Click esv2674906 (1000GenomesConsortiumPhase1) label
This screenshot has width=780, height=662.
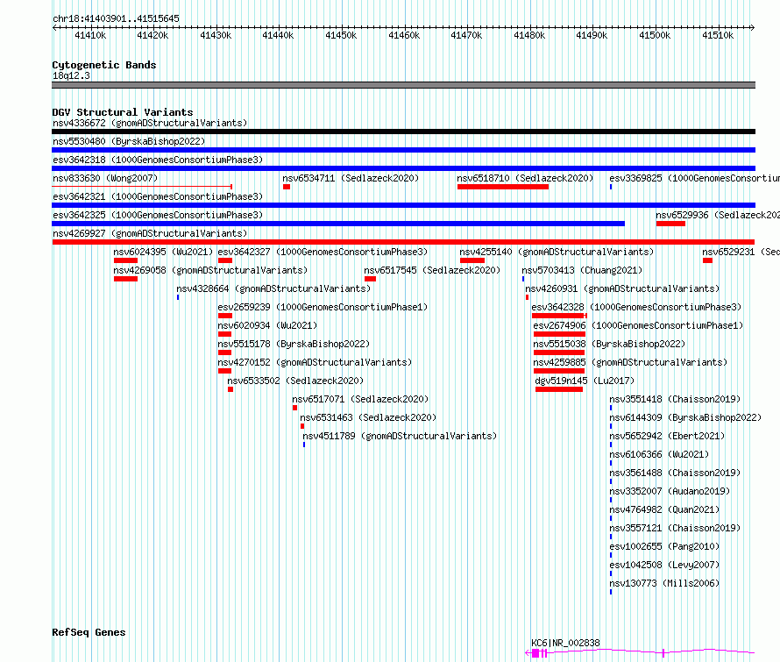coord(638,325)
